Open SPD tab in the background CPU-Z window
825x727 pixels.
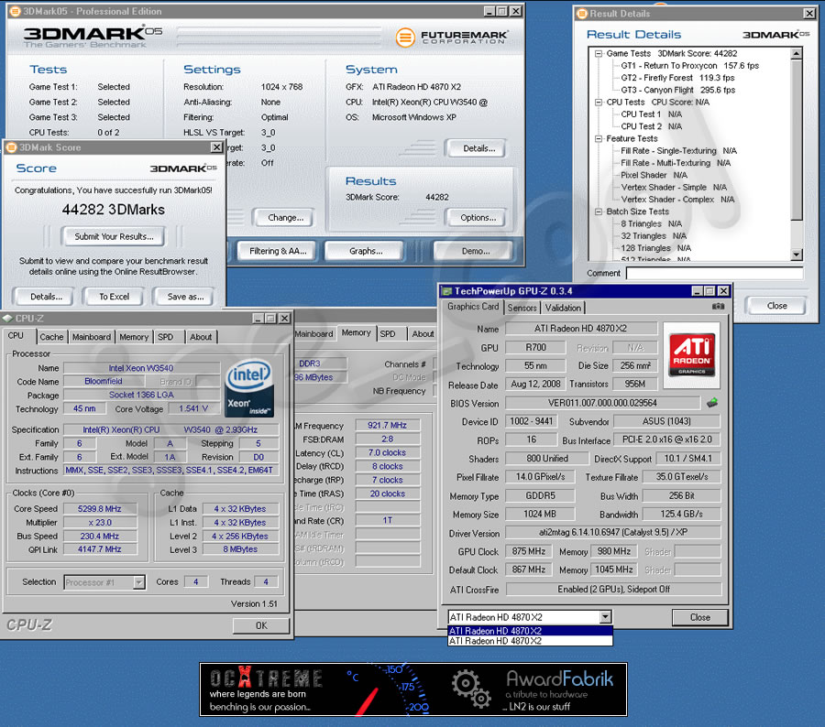click(x=388, y=334)
